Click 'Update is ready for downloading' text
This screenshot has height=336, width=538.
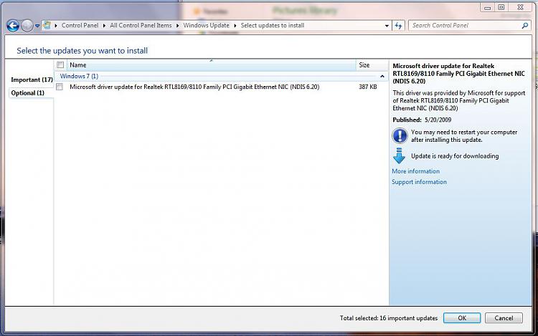[455, 156]
